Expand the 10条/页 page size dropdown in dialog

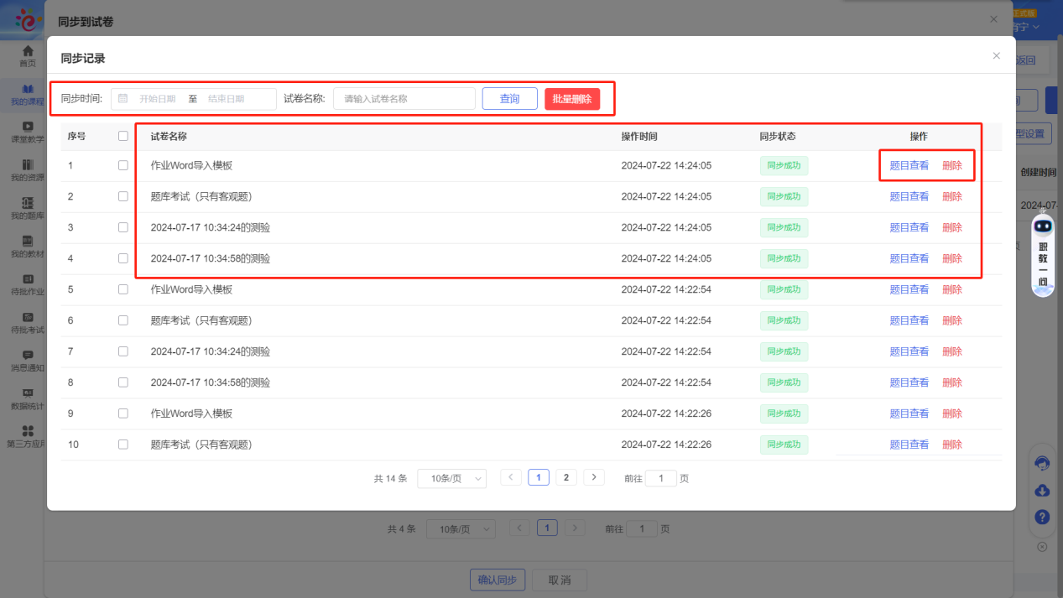tap(451, 478)
